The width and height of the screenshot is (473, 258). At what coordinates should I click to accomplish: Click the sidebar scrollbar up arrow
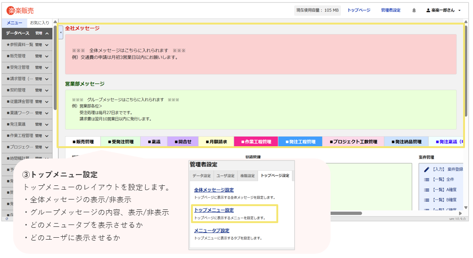(55, 22)
